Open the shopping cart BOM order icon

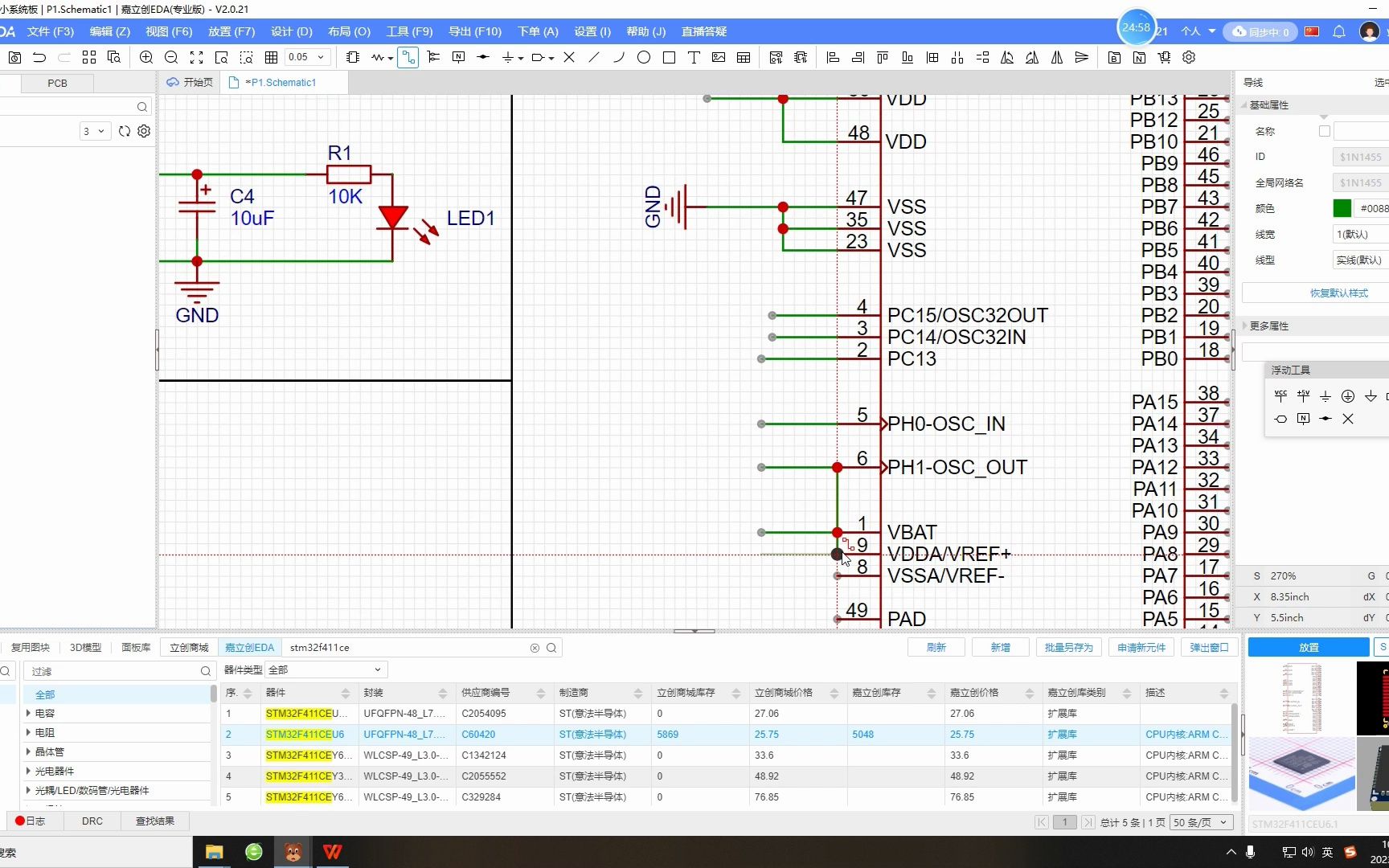pos(1164,57)
